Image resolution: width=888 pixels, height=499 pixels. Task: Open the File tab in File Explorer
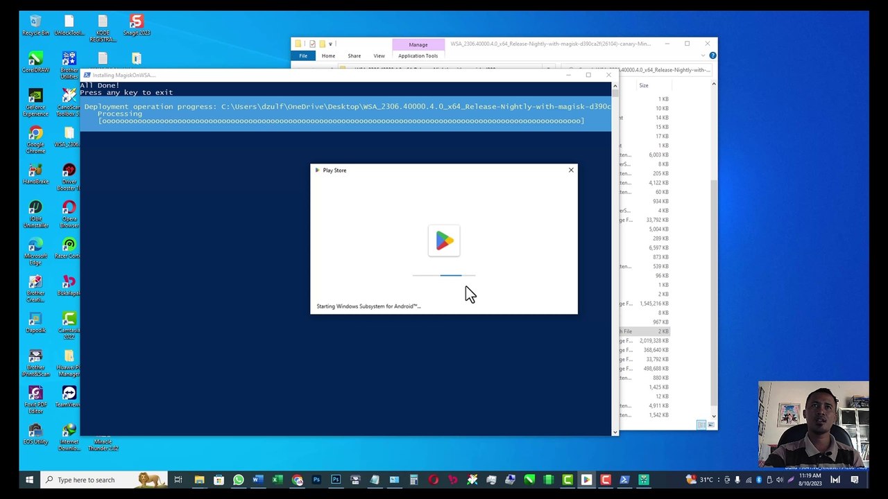tap(303, 55)
